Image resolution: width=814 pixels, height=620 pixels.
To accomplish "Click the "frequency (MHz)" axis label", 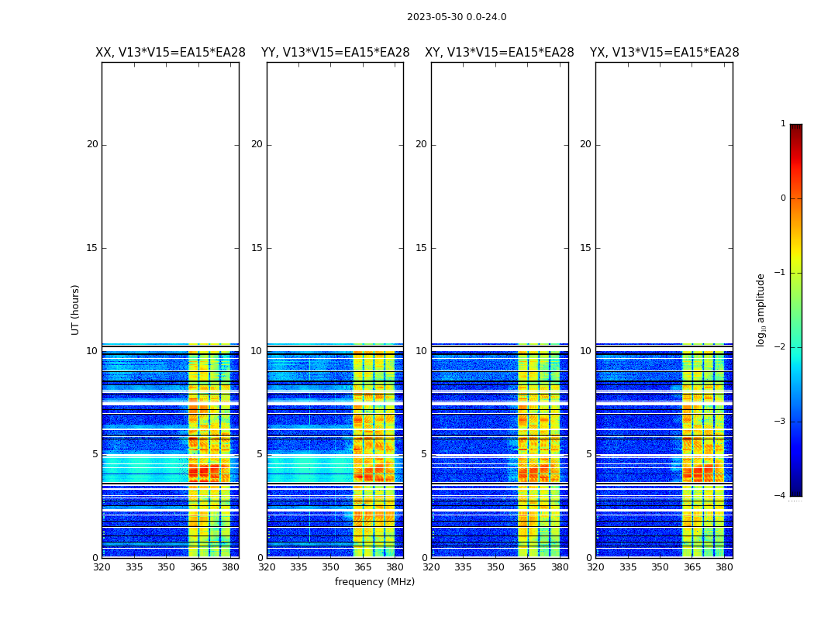I will coord(374,582).
